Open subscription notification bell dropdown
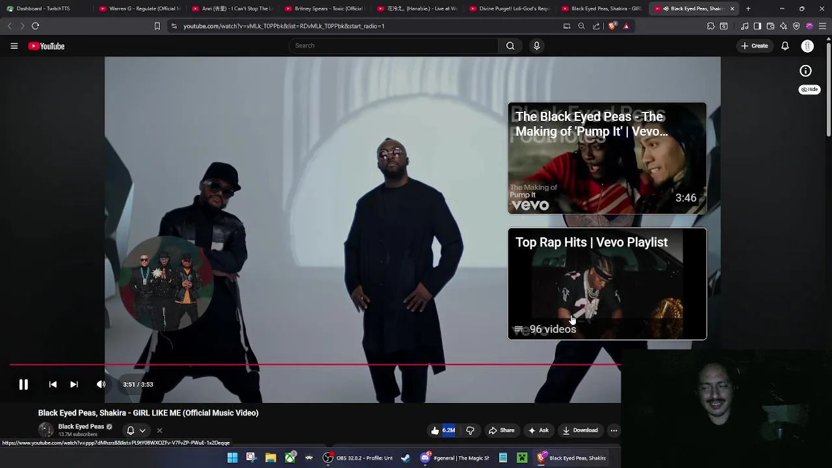This screenshot has width=832, height=468. coord(136,430)
